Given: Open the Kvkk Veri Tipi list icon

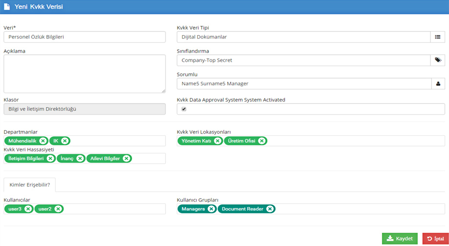Looking at the screenshot, I should tap(437, 37).
